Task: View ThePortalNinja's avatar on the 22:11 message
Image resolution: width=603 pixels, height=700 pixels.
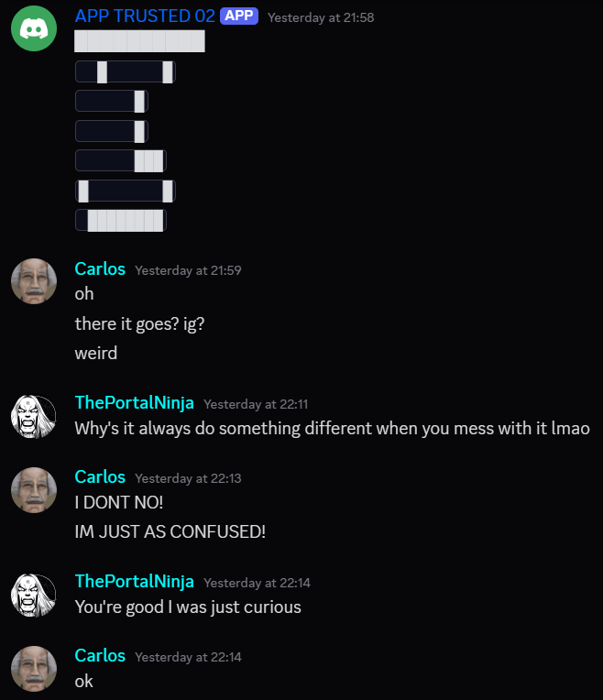Action: pyautogui.click(x=34, y=416)
